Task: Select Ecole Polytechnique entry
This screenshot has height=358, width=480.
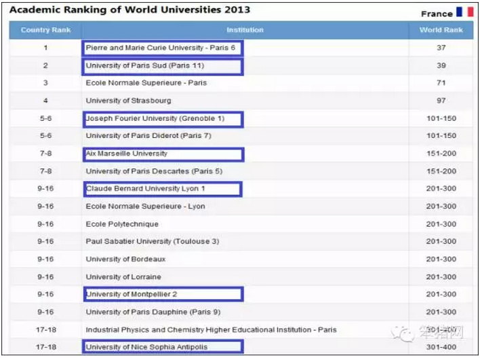Action: 122,224
